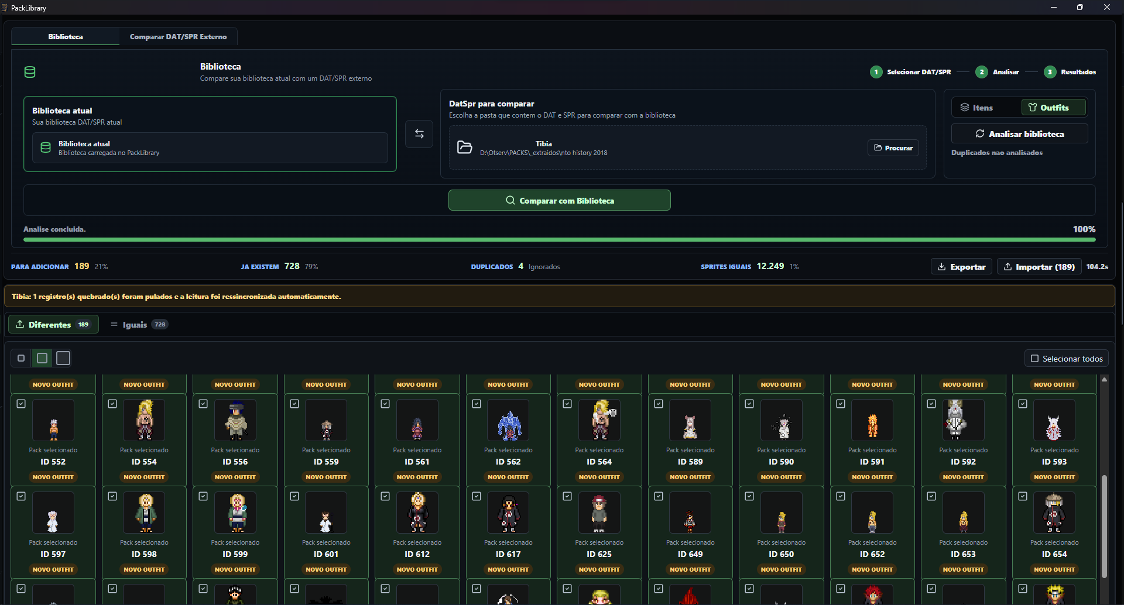This screenshot has width=1124, height=605.
Task: Toggle checkbox for outfit ID 554
Action: click(112, 404)
